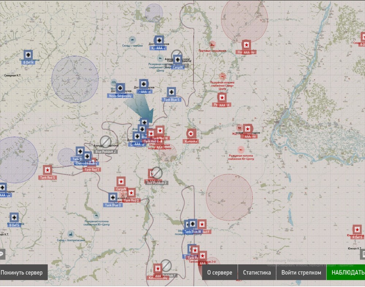Select the R Def S red star icon
The width and height of the screenshot is (365, 287).
tap(357, 230)
